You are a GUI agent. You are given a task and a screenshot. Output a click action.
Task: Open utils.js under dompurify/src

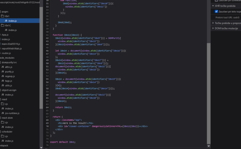[x=9, y=85]
